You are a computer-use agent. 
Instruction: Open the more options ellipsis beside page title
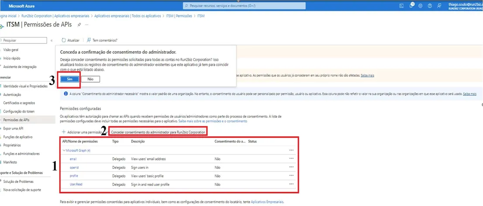point(86,24)
